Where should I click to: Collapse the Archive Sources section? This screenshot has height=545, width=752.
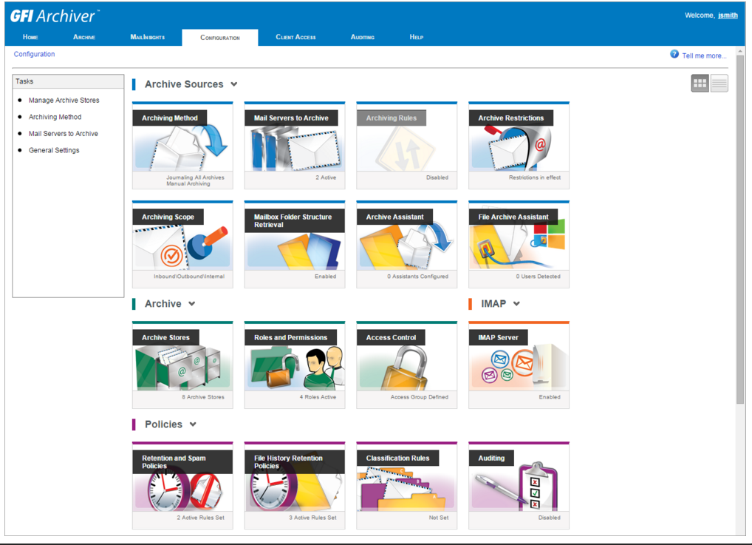point(234,84)
